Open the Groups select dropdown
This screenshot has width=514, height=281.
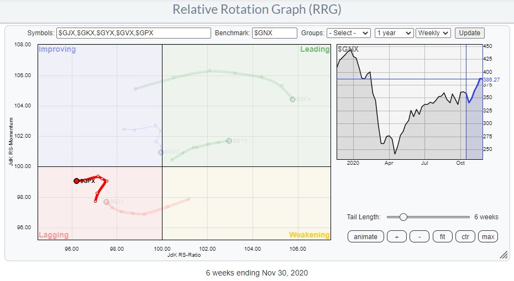(x=348, y=33)
